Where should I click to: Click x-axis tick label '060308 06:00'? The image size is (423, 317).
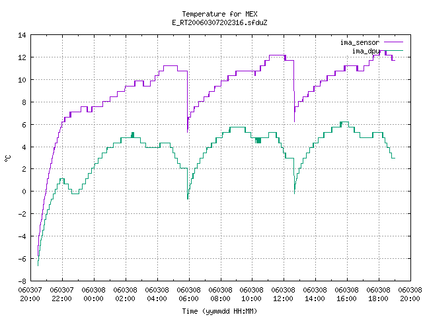(x=188, y=295)
